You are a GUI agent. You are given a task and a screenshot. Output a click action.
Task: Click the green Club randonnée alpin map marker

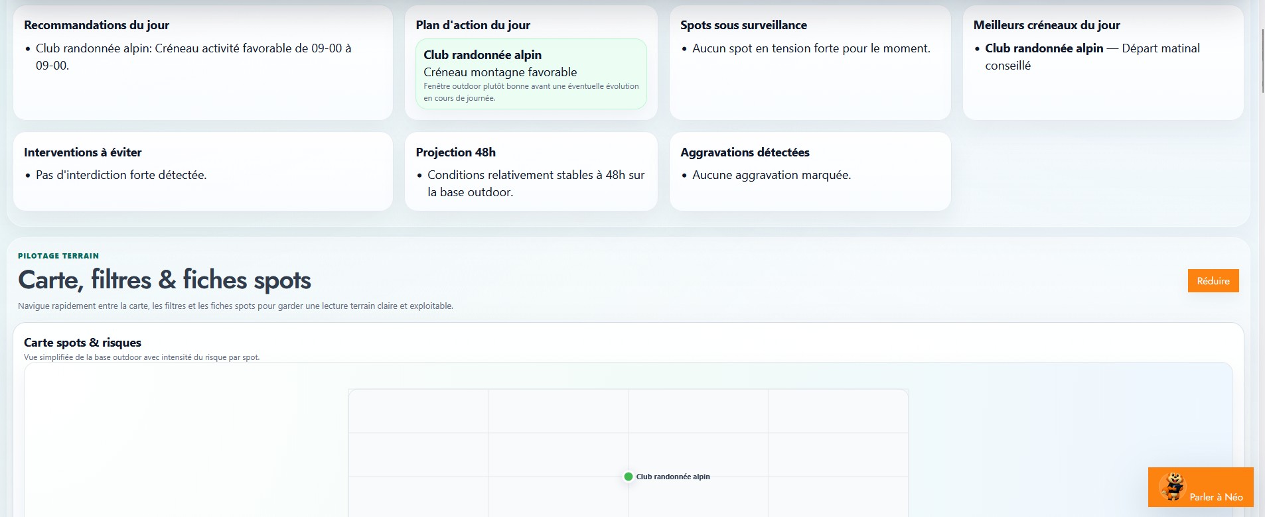[628, 477]
